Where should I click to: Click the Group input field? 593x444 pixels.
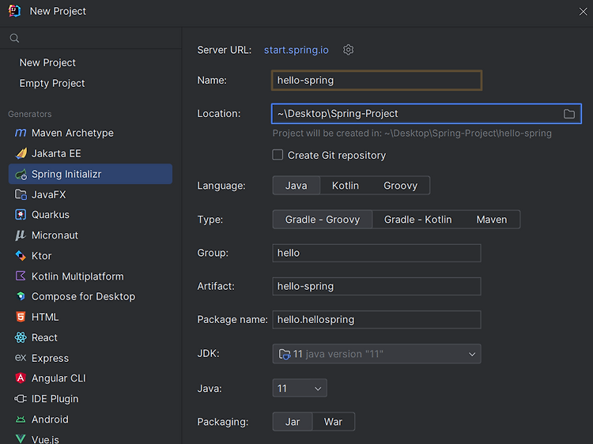coord(376,253)
